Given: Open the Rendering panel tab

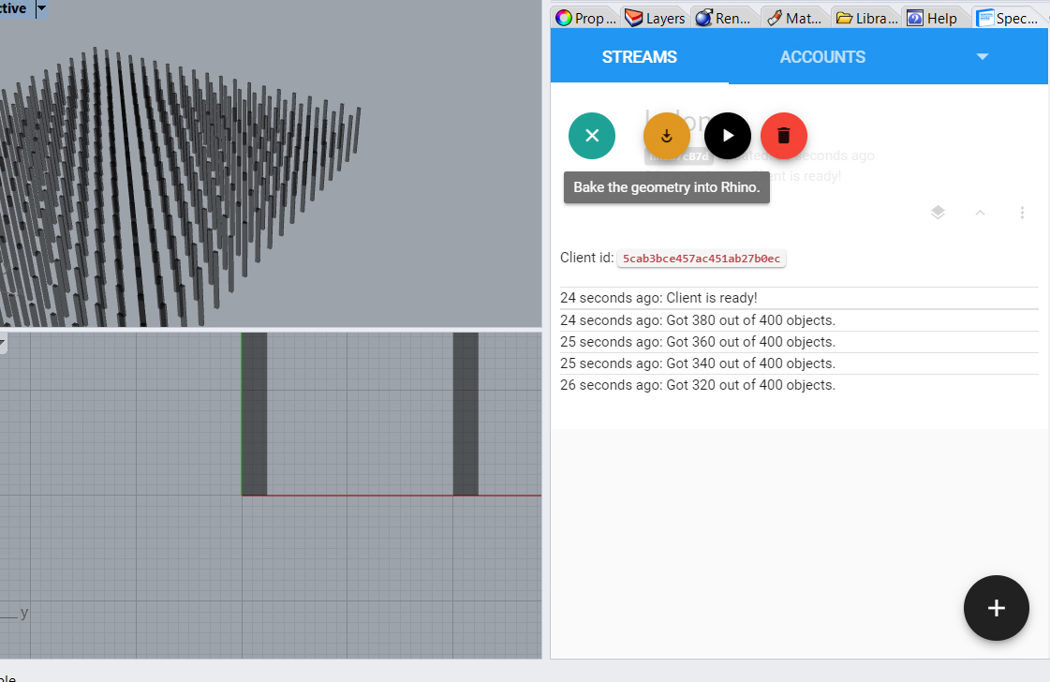Looking at the screenshot, I should pos(724,18).
